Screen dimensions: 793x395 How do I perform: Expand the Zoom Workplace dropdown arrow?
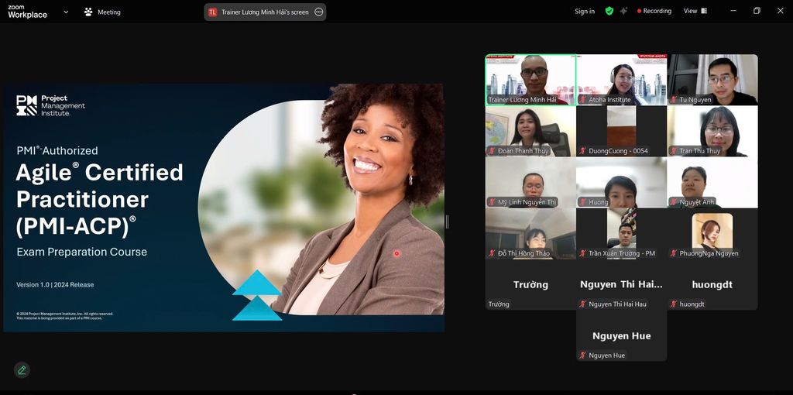[65, 12]
